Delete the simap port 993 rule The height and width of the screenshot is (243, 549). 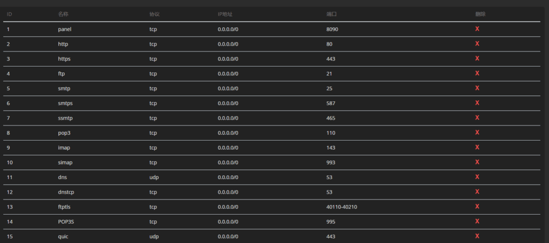pyautogui.click(x=477, y=162)
